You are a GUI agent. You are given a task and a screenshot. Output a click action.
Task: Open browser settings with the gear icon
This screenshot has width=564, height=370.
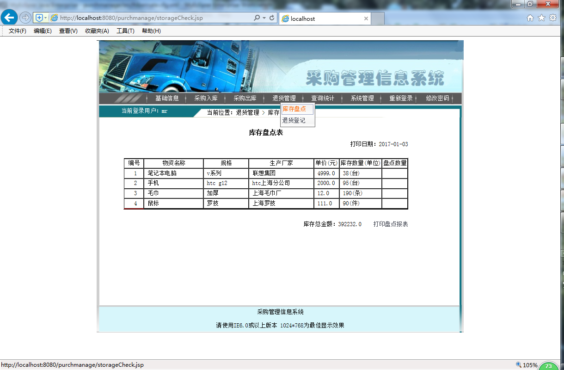[x=553, y=18]
